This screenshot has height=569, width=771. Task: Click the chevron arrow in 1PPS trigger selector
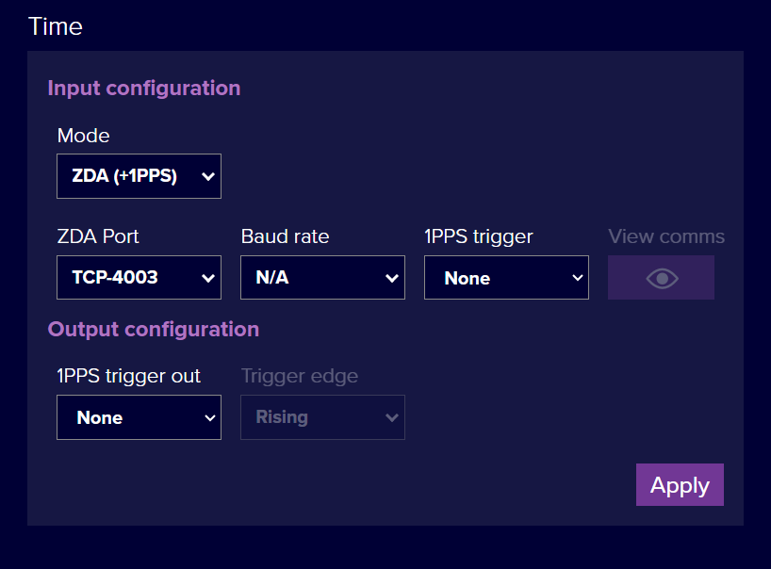(576, 278)
